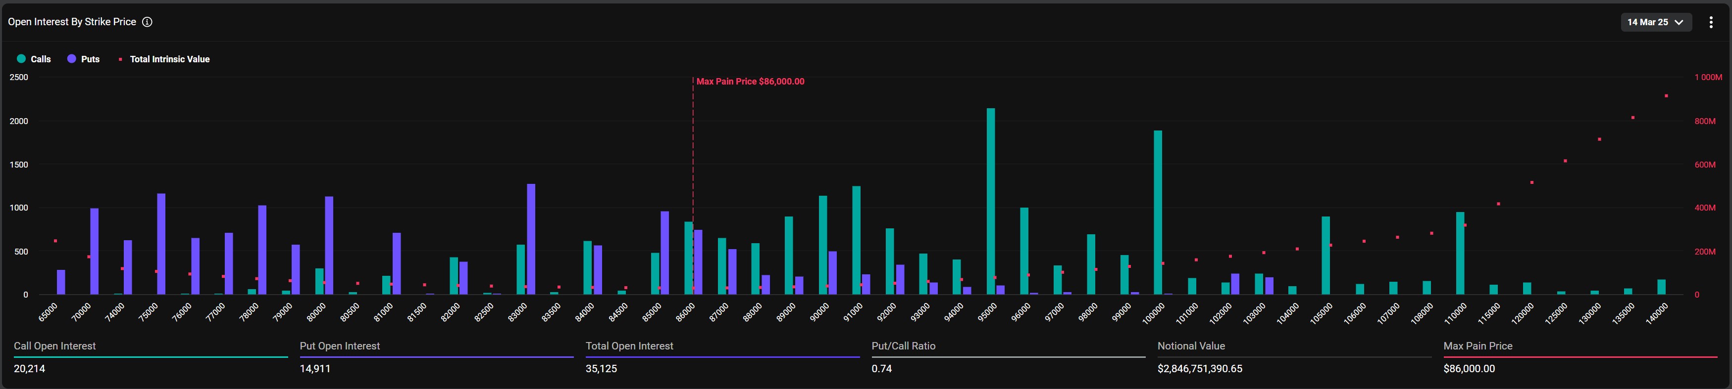Image resolution: width=1732 pixels, height=389 pixels.
Task: Click the calls bar at 110000 strike
Action: click(1460, 254)
